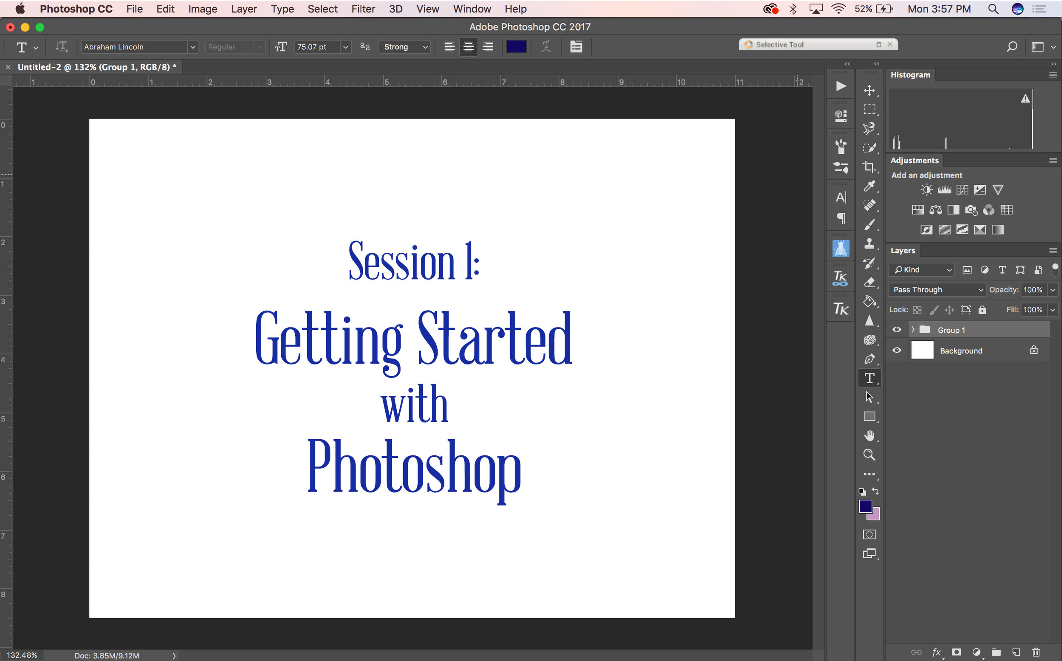
Task: Click the Create warped text icon
Action: click(546, 46)
